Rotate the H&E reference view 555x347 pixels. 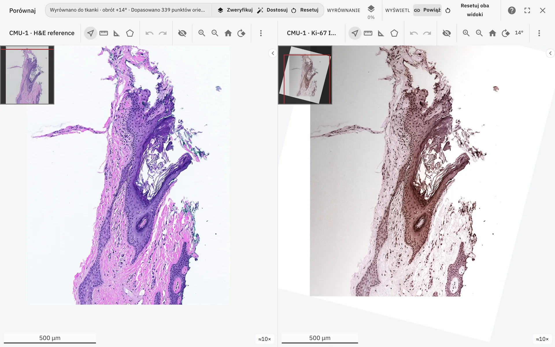[x=241, y=33]
